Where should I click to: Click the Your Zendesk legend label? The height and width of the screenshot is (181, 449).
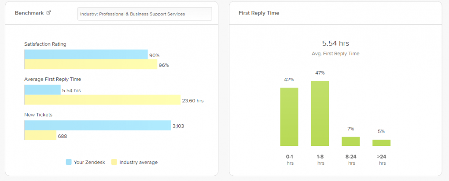pos(88,162)
